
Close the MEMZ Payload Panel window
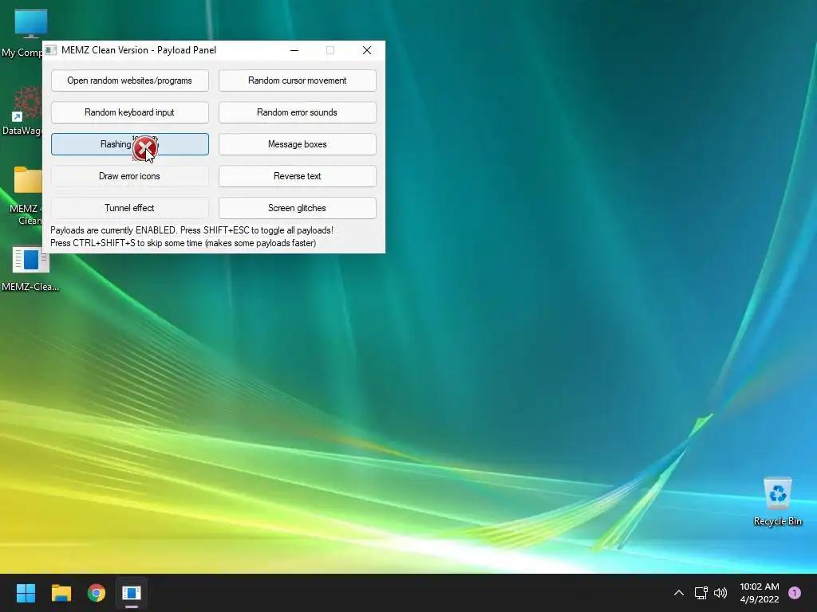pos(367,50)
